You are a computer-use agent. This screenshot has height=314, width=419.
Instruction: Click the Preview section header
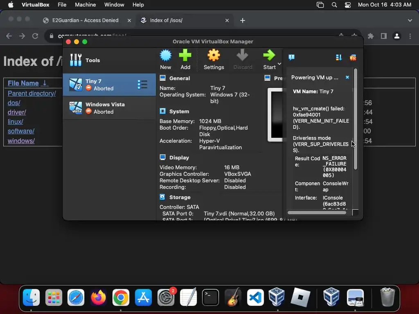pyautogui.click(x=278, y=78)
